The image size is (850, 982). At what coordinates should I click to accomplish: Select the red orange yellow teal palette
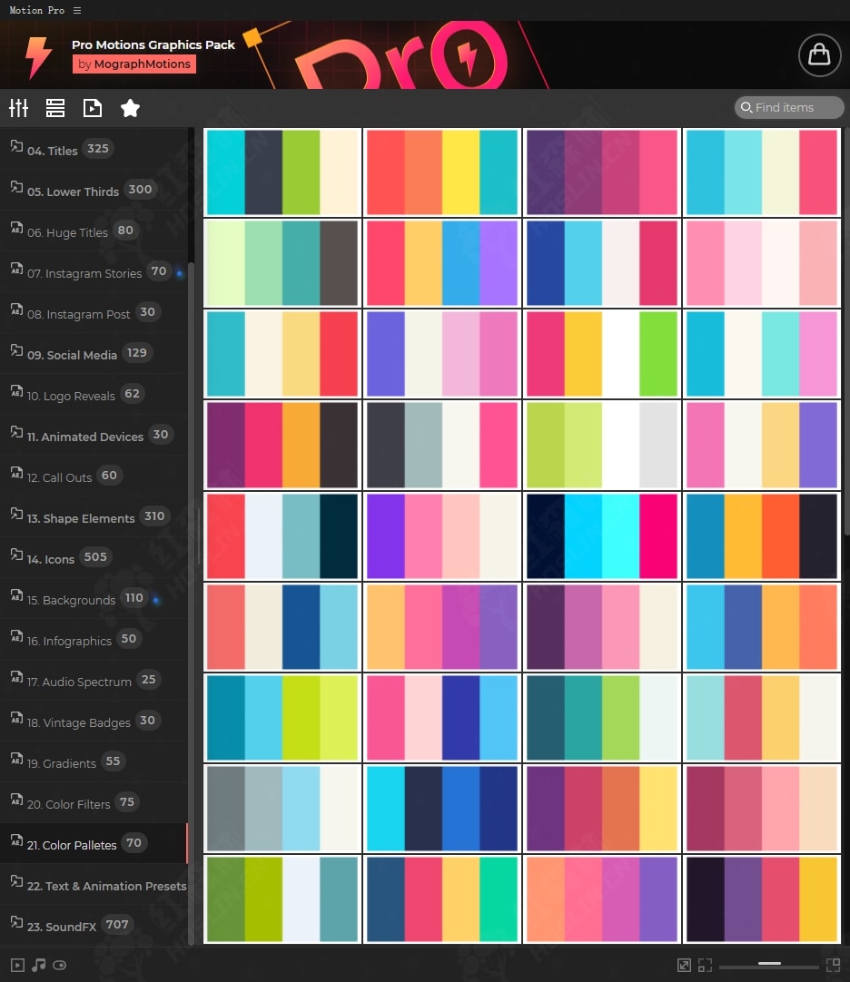pos(442,172)
